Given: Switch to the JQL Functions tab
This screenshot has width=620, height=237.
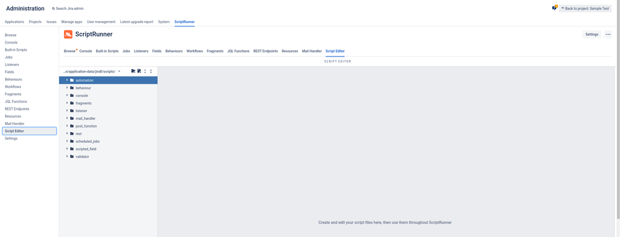Looking at the screenshot, I should click(238, 51).
